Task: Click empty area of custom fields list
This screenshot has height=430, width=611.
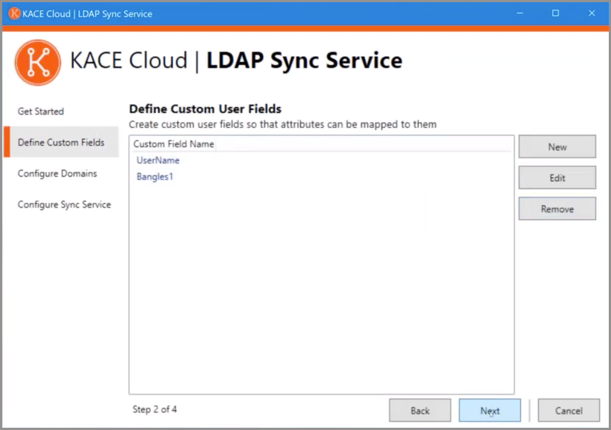Action: coord(321,296)
